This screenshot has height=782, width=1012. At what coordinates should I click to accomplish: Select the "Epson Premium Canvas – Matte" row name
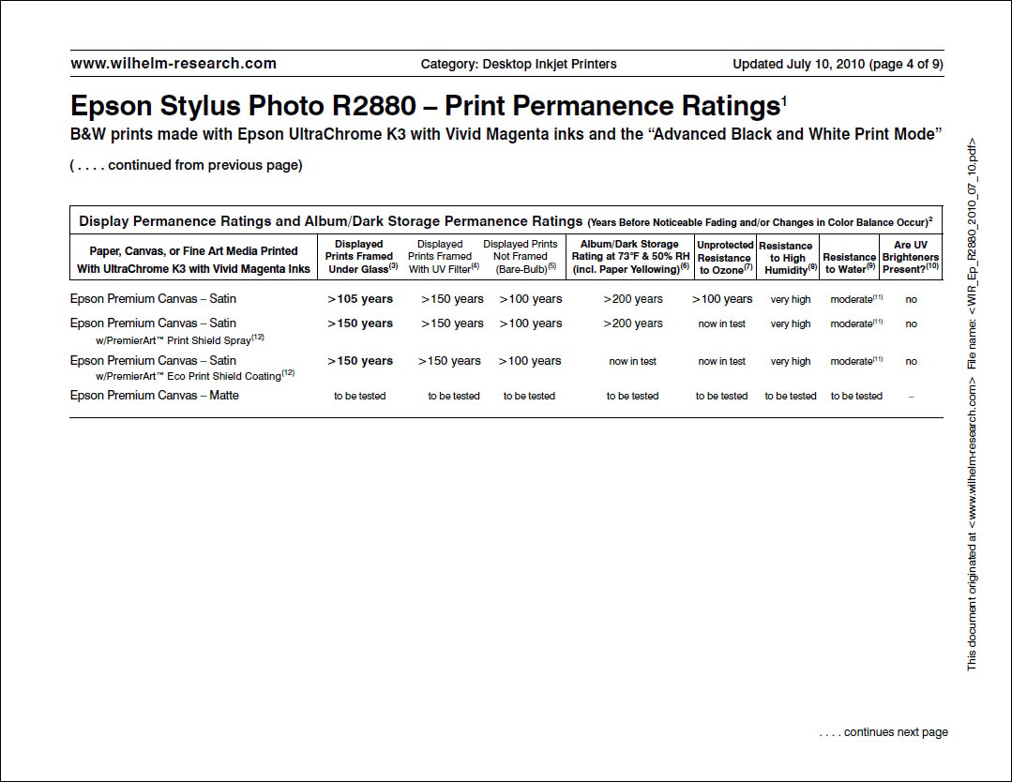pos(154,395)
